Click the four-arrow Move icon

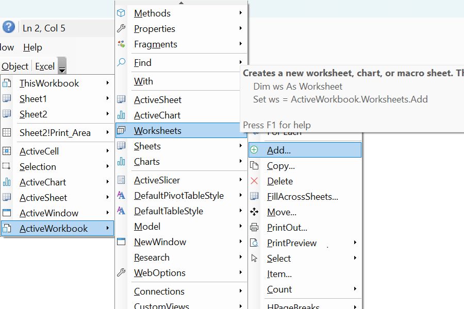(255, 212)
